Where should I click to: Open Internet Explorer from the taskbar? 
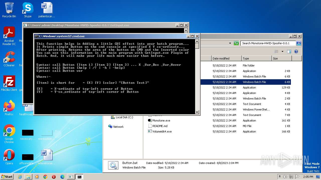(x=20, y=177)
